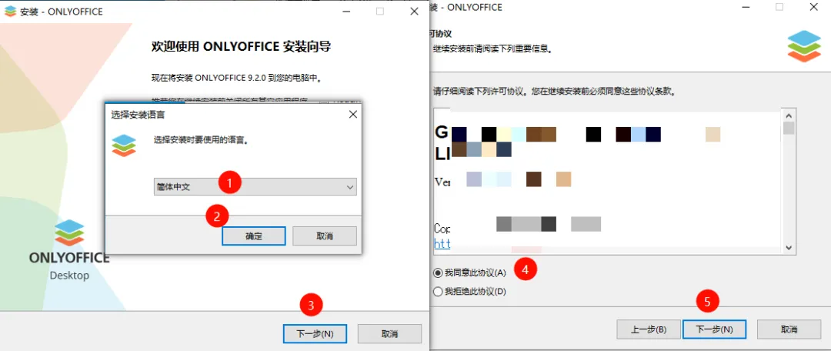Click the license text scrollbar up arrow
The width and height of the screenshot is (831, 351).
pos(789,115)
